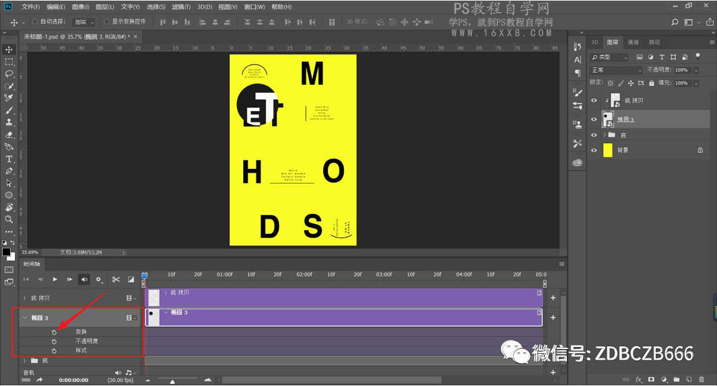Viewport: 717px width, 386px height.
Task: Open the blend mode 正常 dropdown
Action: coord(616,70)
